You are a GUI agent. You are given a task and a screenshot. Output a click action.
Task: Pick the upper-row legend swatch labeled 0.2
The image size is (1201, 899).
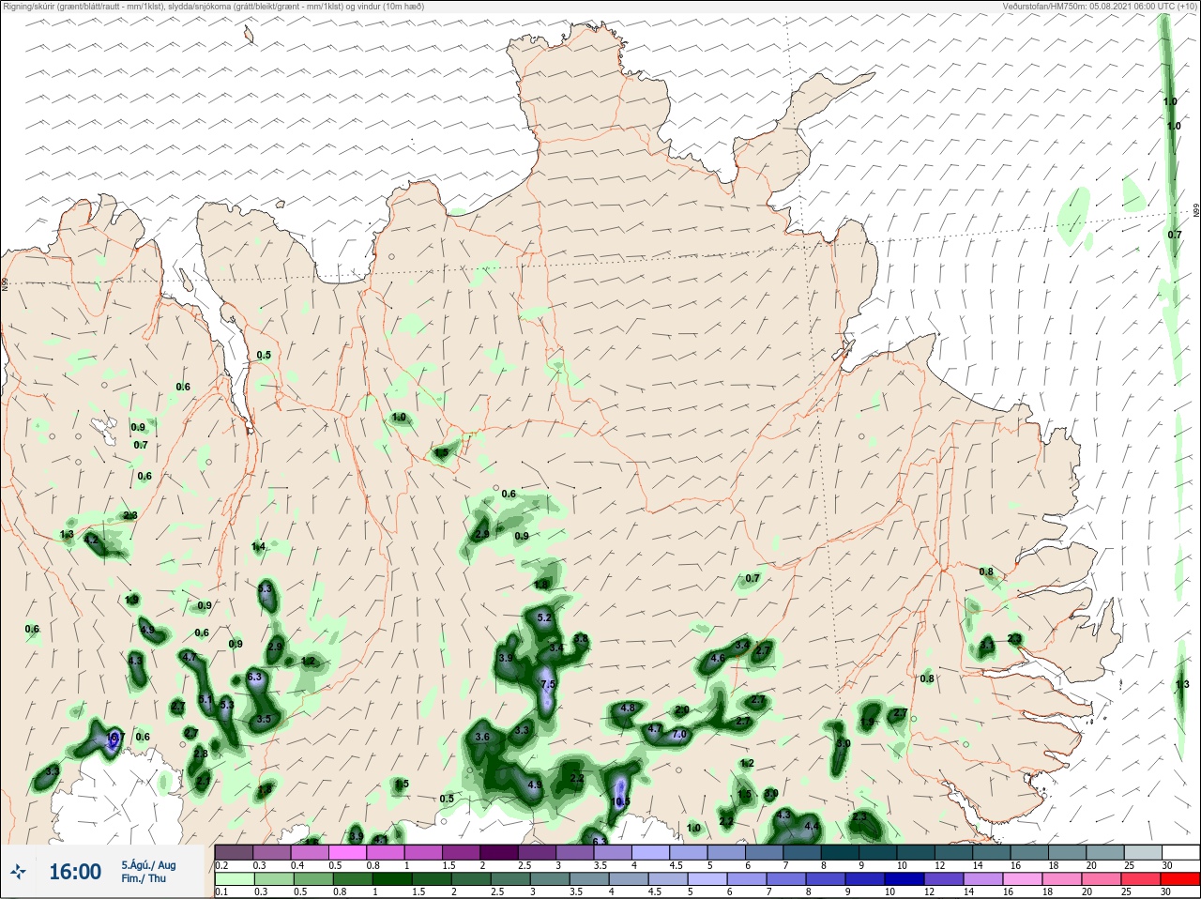point(234,852)
